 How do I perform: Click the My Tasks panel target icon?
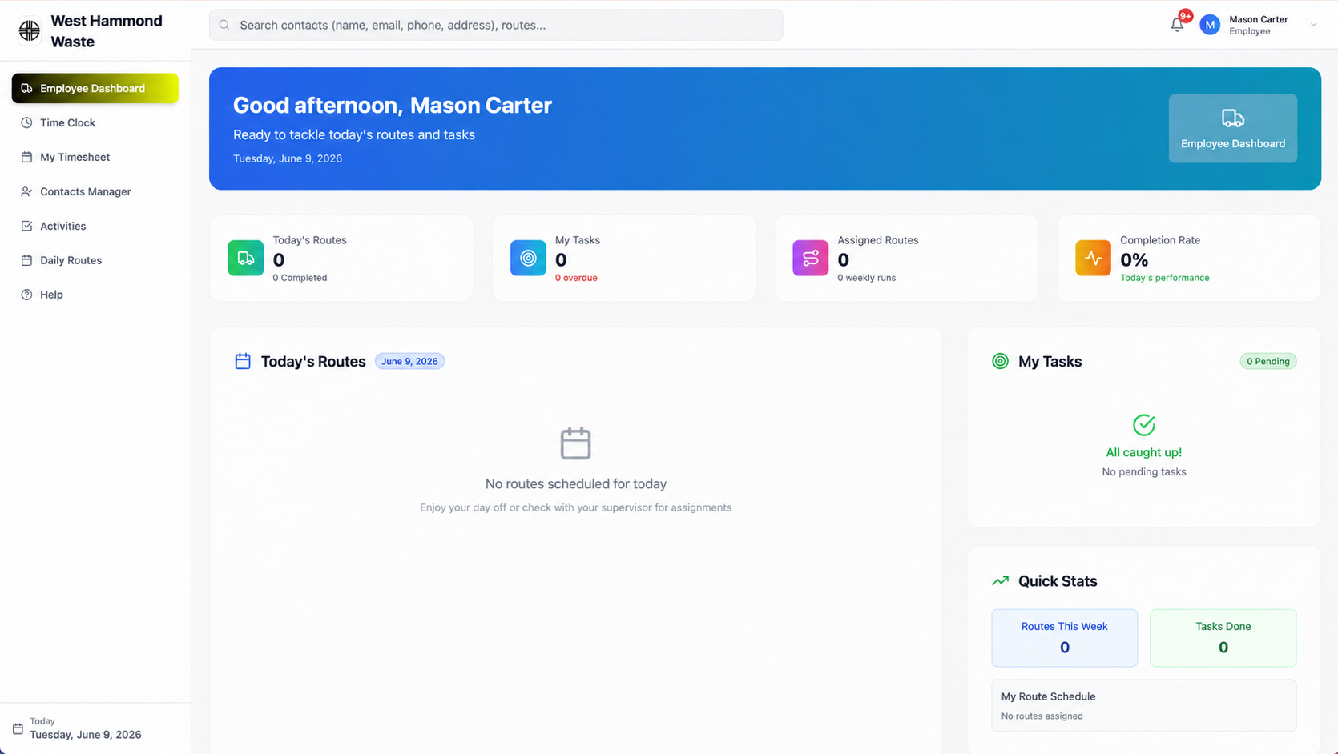point(1000,361)
